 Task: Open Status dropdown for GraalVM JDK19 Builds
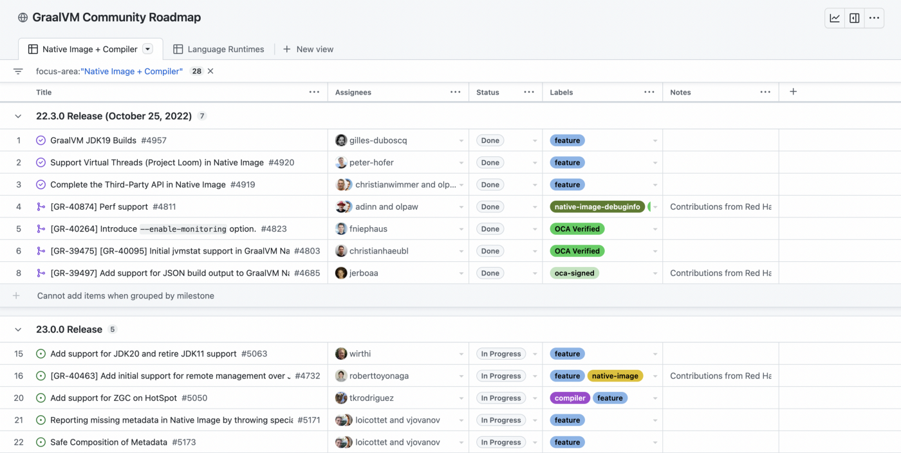click(534, 141)
